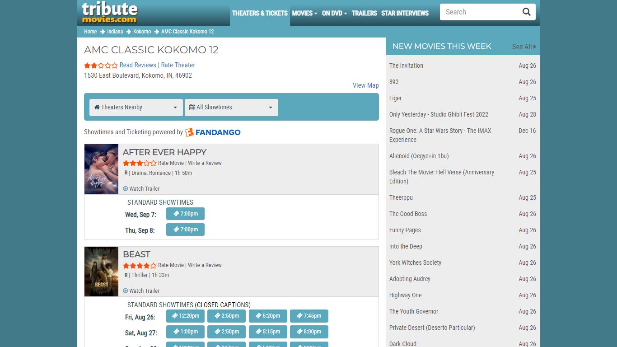Image resolution: width=617 pixels, height=347 pixels.
Task: Open the View Map link
Action: pos(366,85)
